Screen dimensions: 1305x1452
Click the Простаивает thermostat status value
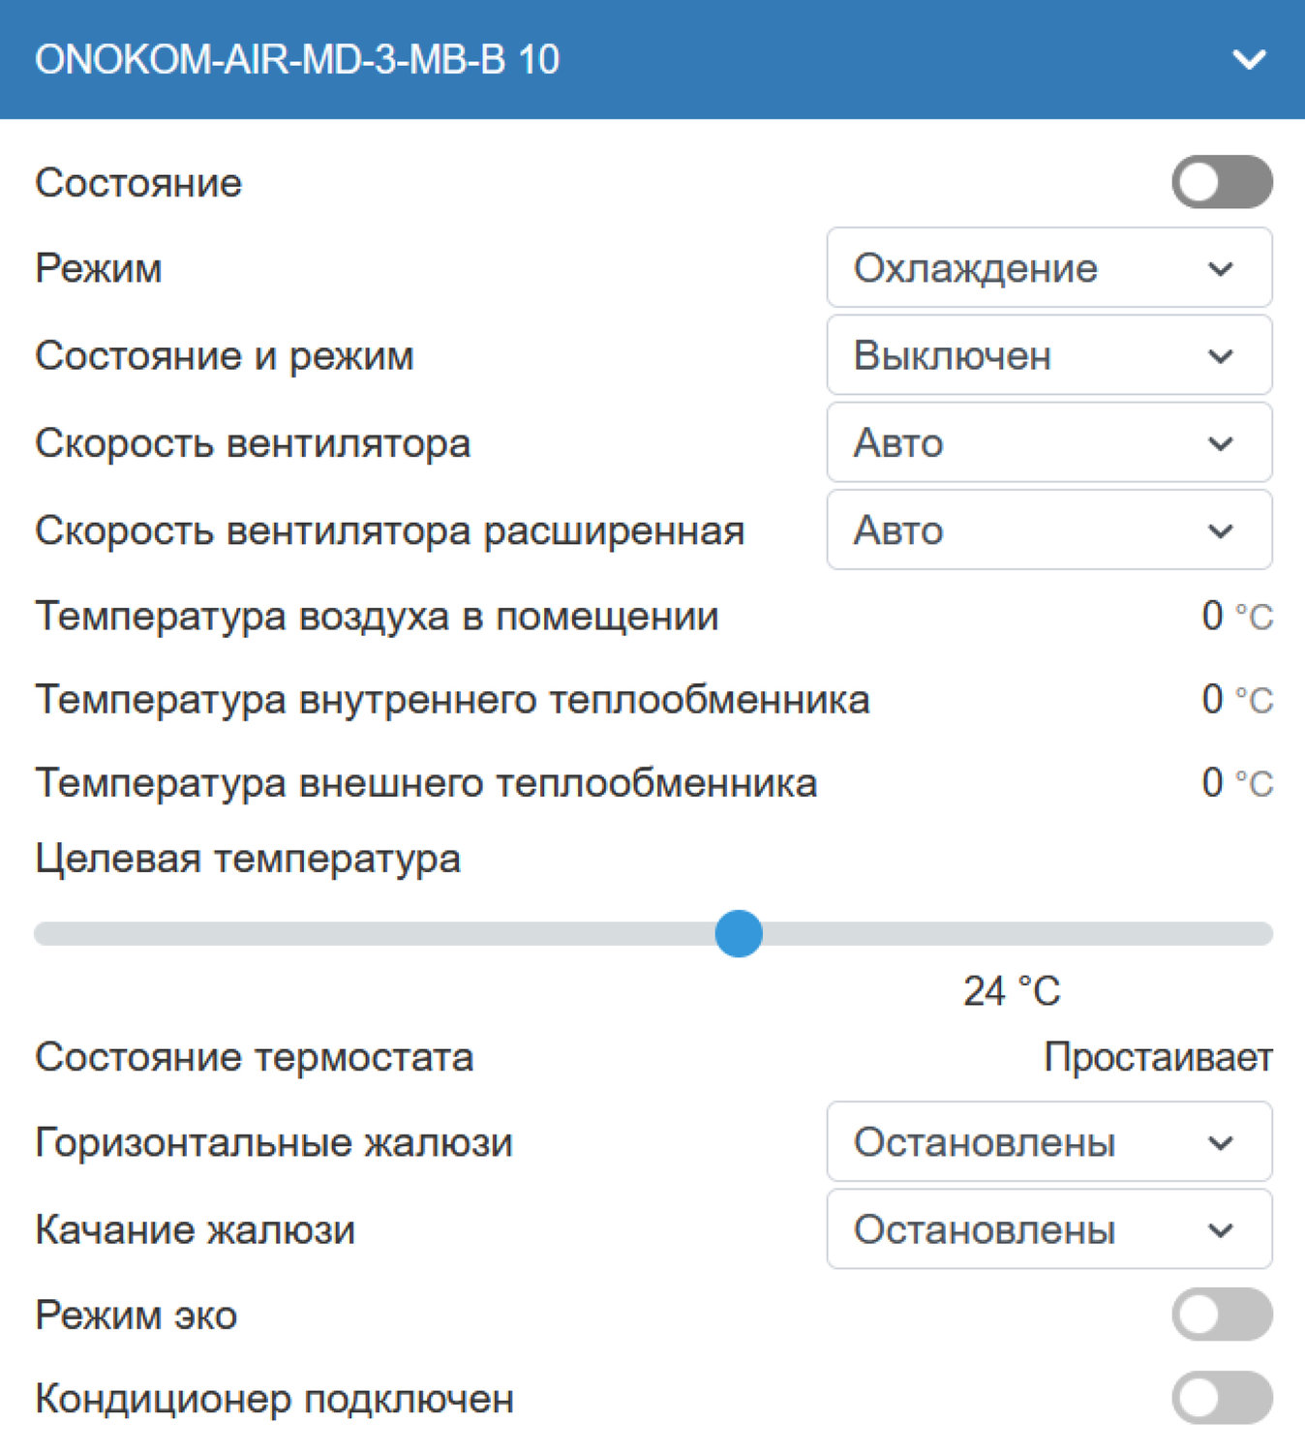(x=1158, y=1057)
